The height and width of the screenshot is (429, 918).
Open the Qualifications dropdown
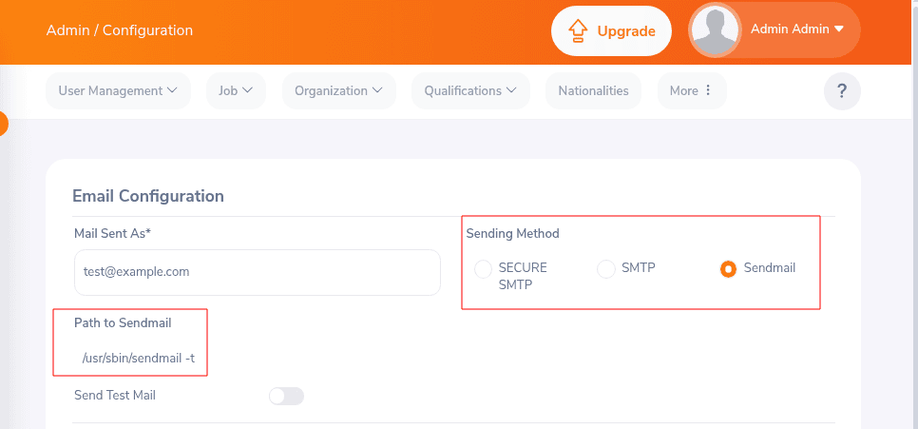pyautogui.click(x=469, y=91)
